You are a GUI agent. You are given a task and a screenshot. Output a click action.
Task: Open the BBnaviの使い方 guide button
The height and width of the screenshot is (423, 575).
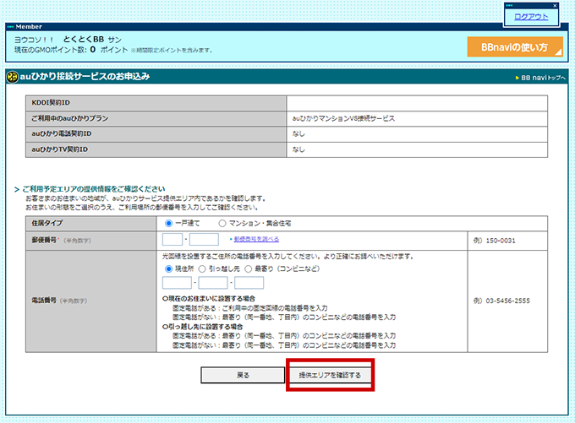point(514,46)
